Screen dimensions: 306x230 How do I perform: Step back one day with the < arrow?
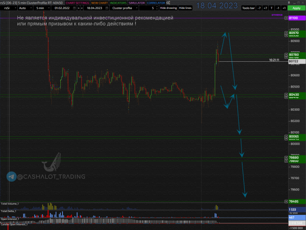tap(82, 8)
